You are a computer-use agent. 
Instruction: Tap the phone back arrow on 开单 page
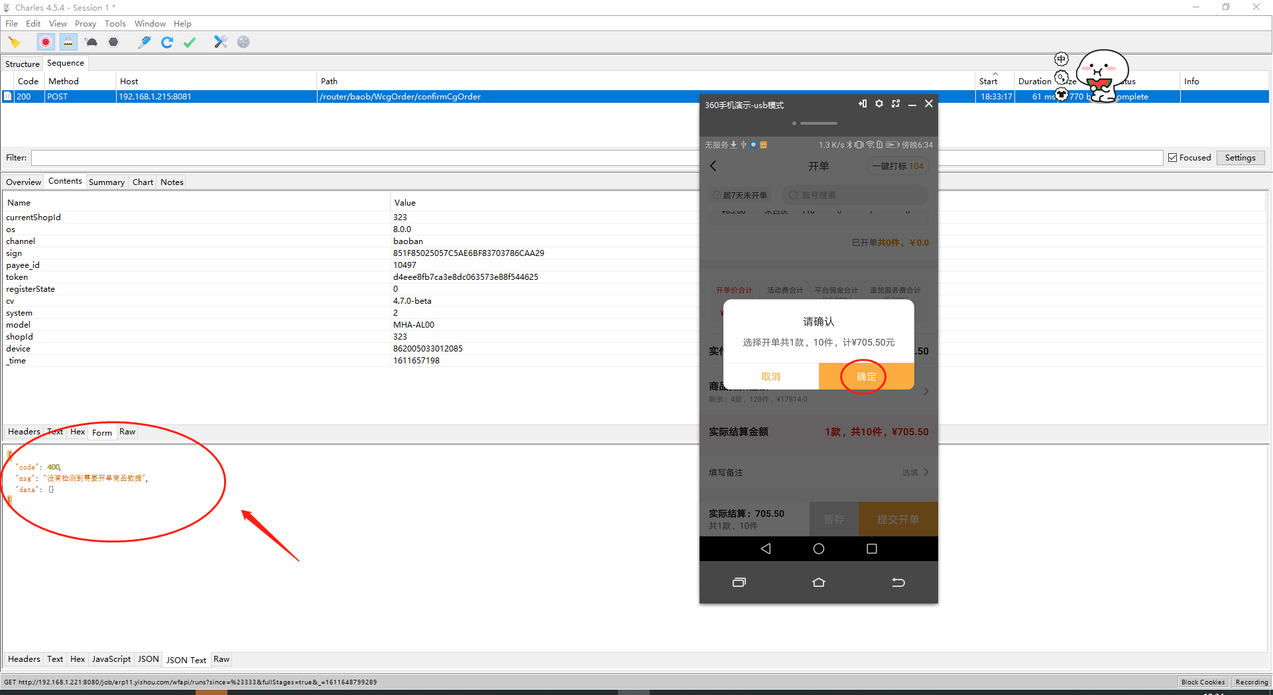713,166
